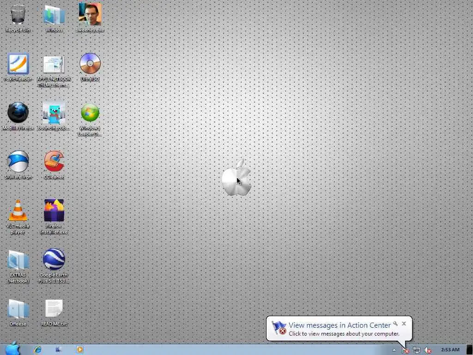Click 'Click to view messages about your computer' text
473x355 pixels.
pos(344,334)
